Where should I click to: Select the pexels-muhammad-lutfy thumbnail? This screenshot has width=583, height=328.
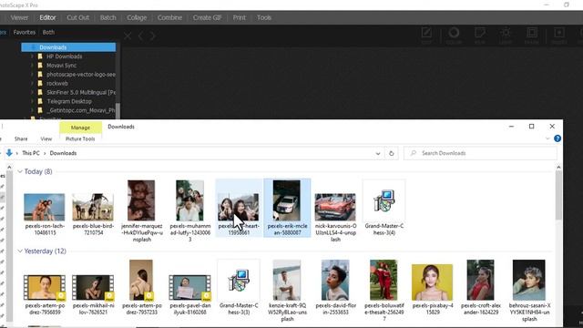pos(190,200)
